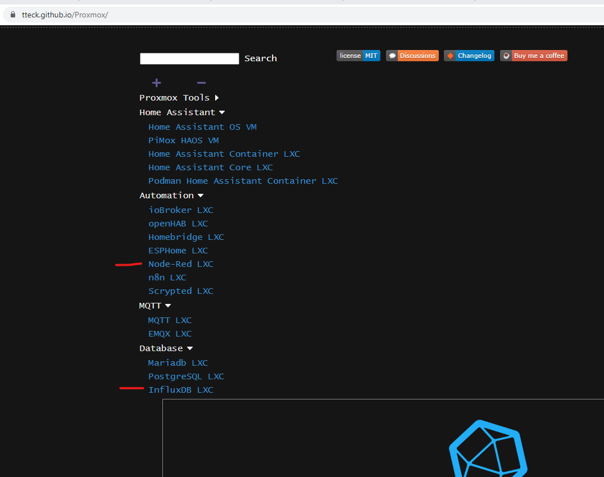Image resolution: width=604 pixels, height=477 pixels.
Task: Open n8n LXC link
Action: click(167, 278)
